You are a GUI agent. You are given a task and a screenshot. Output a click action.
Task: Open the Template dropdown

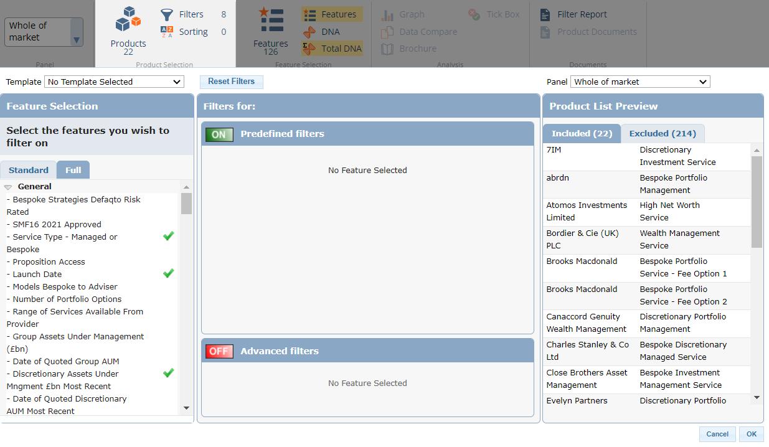[x=114, y=82]
